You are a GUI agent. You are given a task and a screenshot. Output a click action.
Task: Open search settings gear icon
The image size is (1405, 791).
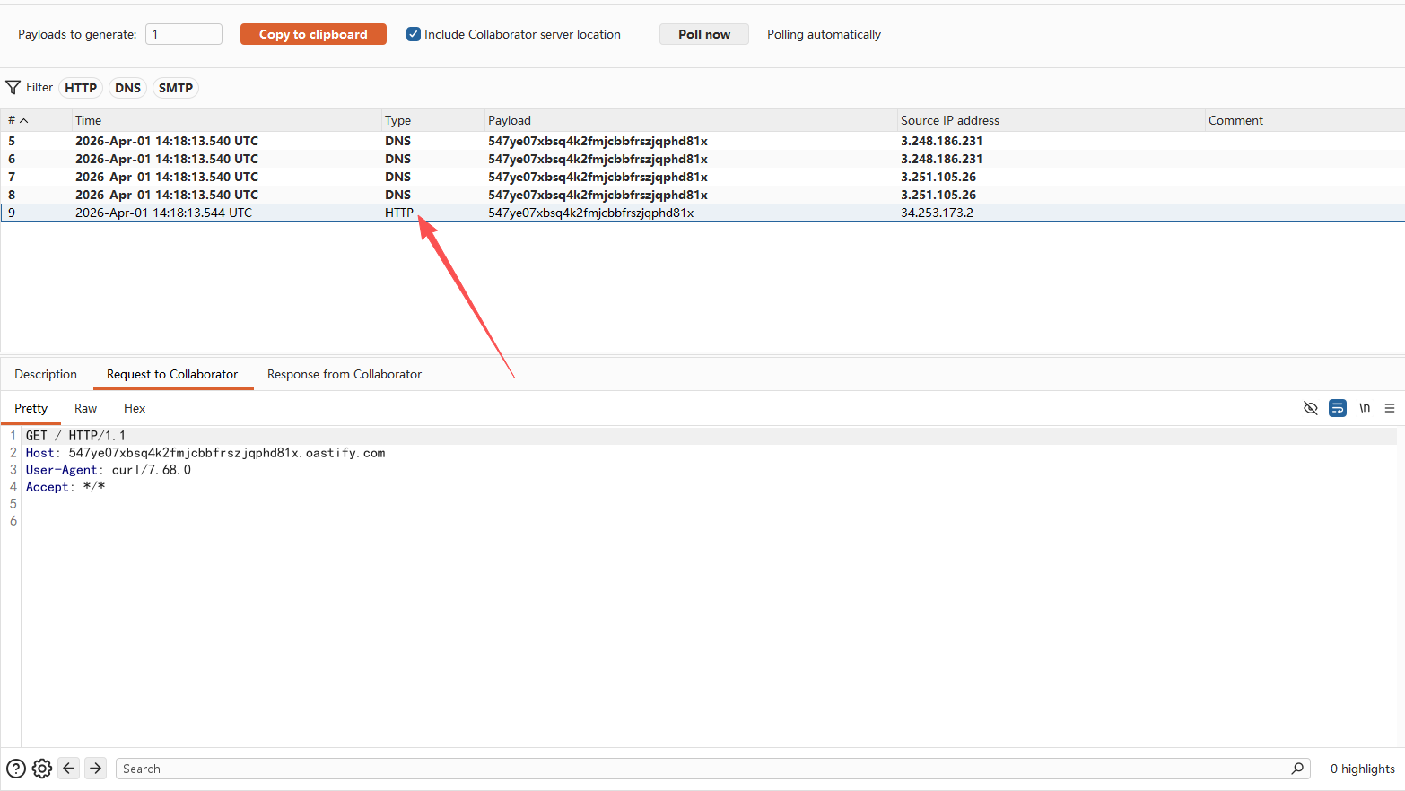tap(42, 769)
